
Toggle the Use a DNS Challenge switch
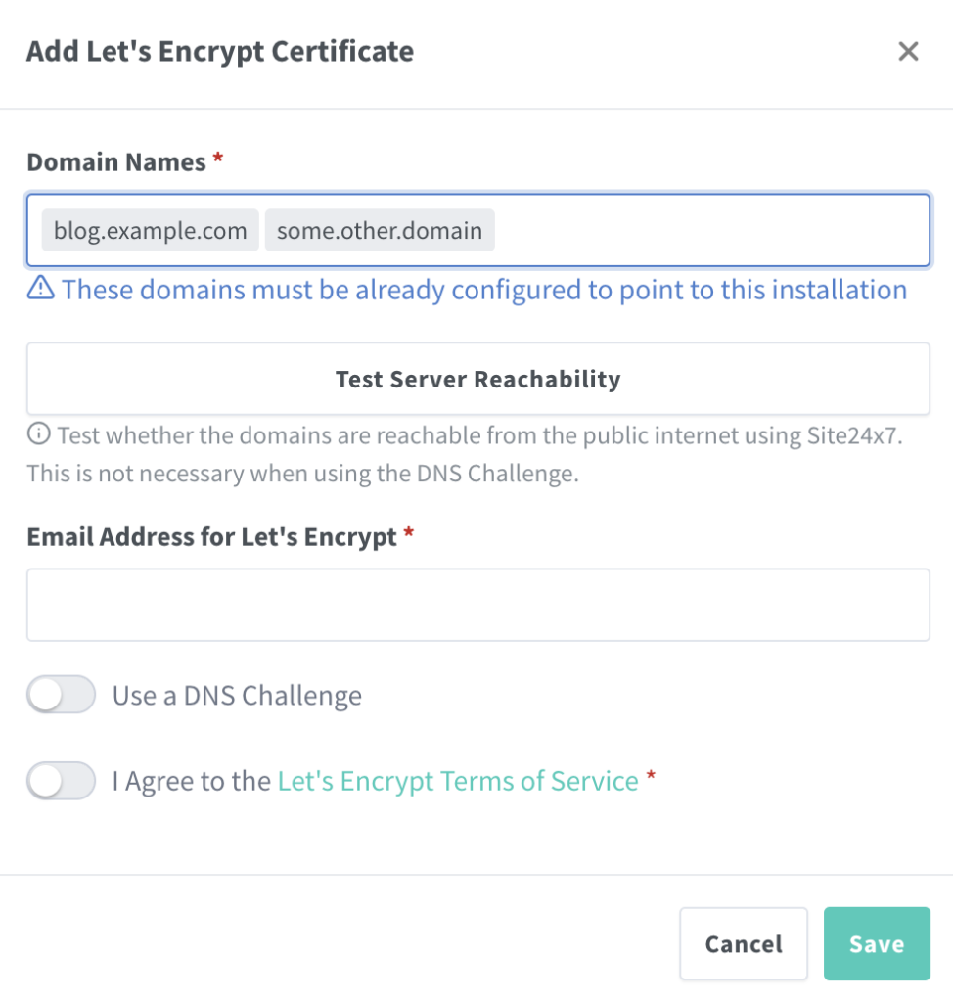(62, 696)
